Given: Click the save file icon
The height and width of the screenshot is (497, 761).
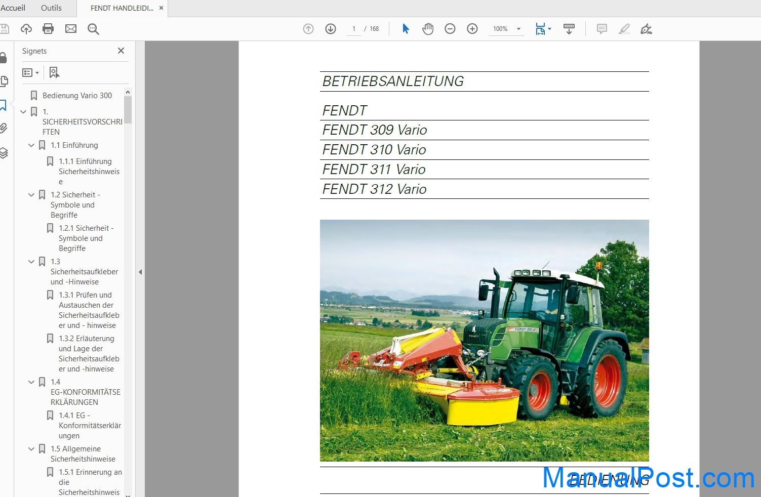Looking at the screenshot, I should tap(5, 29).
